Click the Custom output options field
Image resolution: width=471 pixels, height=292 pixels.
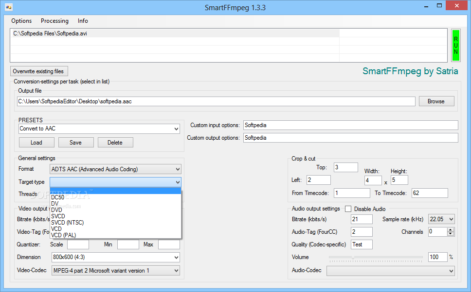point(350,138)
